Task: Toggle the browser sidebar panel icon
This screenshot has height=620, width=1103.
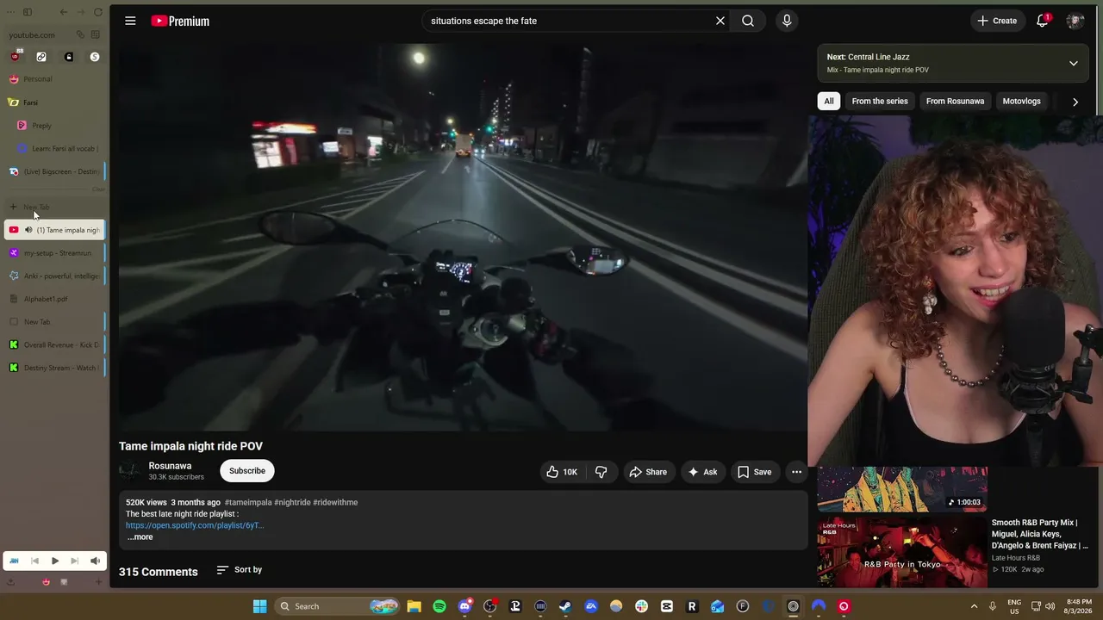Action: [x=28, y=12]
